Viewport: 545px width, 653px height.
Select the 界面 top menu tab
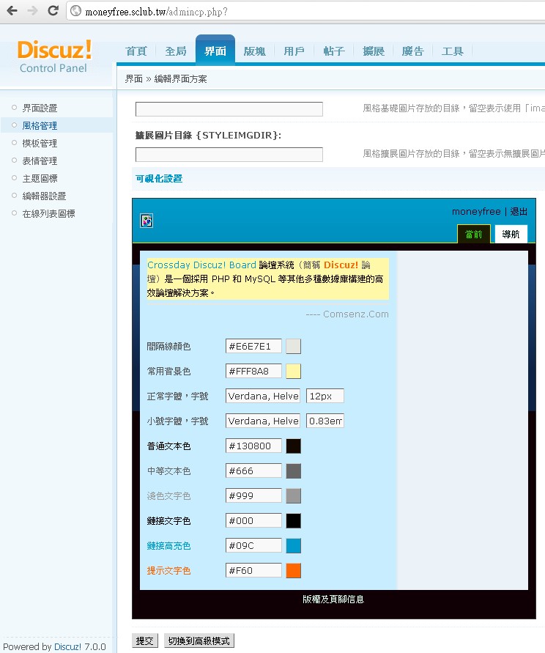pyautogui.click(x=215, y=51)
